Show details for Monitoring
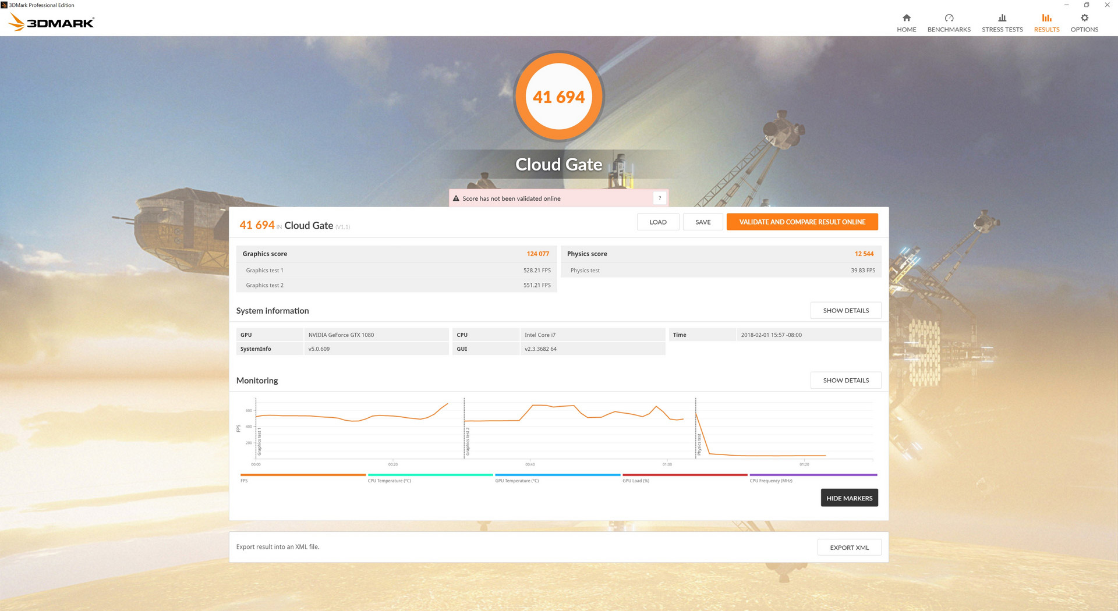This screenshot has height=611, width=1118. point(845,381)
